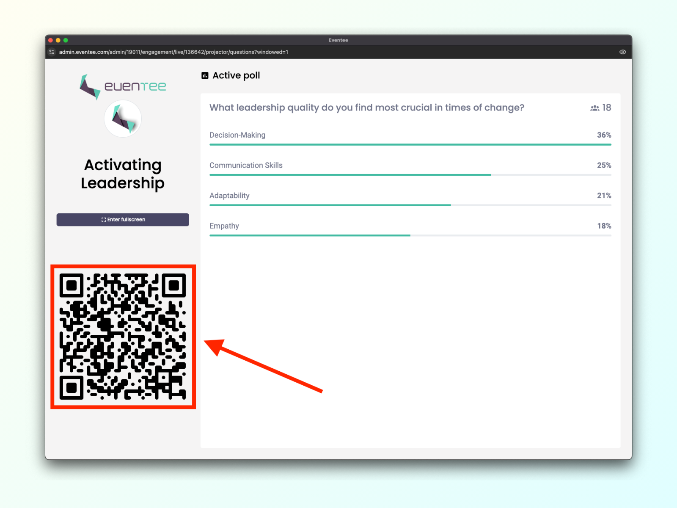Click the Empathy progress bar
The height and width of the screenshot is (508, 677).
coord(410,235)
